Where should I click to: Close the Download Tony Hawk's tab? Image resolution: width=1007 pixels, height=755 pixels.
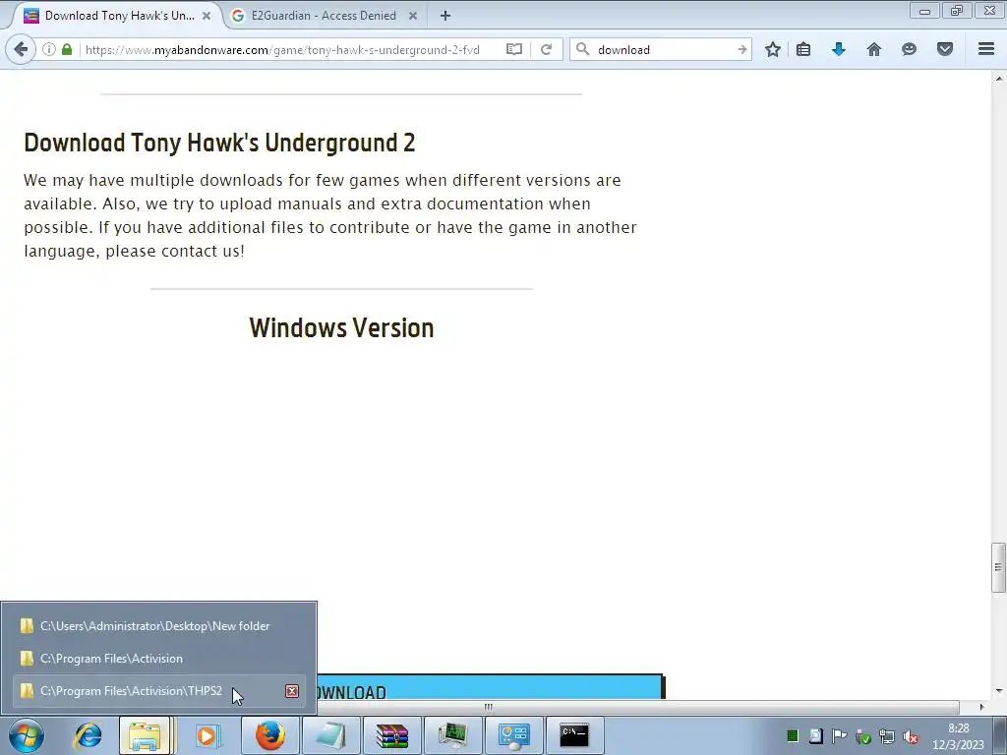[x=207, y=16]
